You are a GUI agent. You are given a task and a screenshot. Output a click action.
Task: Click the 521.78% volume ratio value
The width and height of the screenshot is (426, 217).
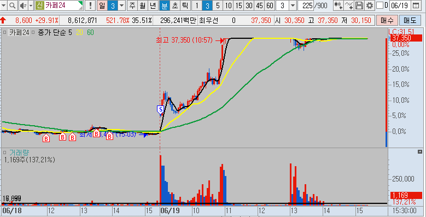(118, 20)
